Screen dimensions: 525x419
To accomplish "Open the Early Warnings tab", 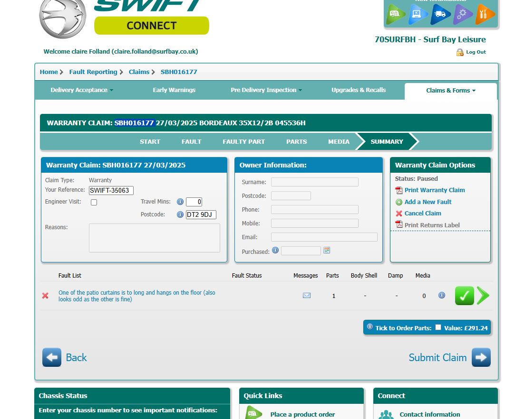I will pos(174,90).
